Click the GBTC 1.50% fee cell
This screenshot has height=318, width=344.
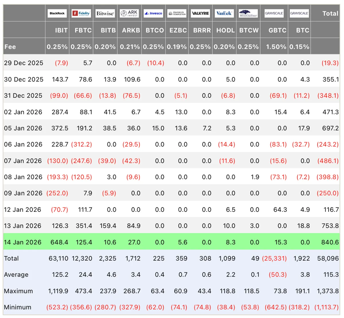point(276,47)
